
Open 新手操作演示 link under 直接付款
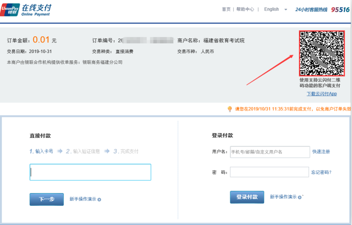coord(83,199)
